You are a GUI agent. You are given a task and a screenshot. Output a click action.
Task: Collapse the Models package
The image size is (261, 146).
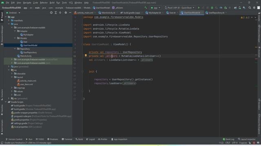(x=15, y=38)
